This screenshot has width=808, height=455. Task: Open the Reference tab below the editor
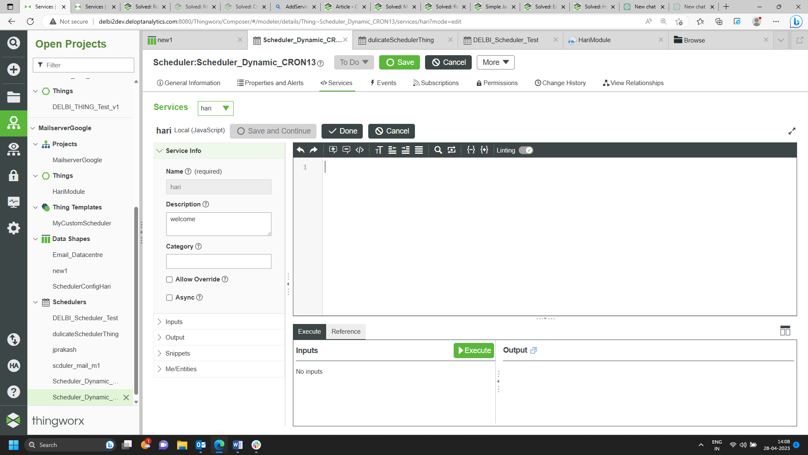(x=346, y=332)
